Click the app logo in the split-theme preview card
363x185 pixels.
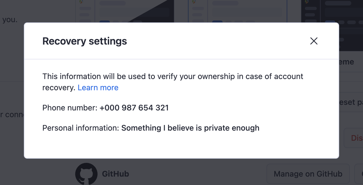coord(81,2)
